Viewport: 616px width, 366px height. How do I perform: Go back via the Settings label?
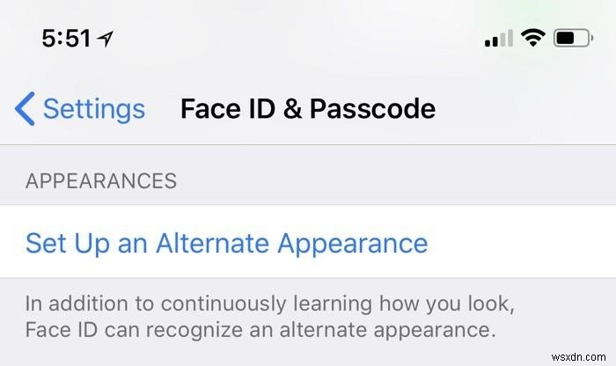coord(94,109)
